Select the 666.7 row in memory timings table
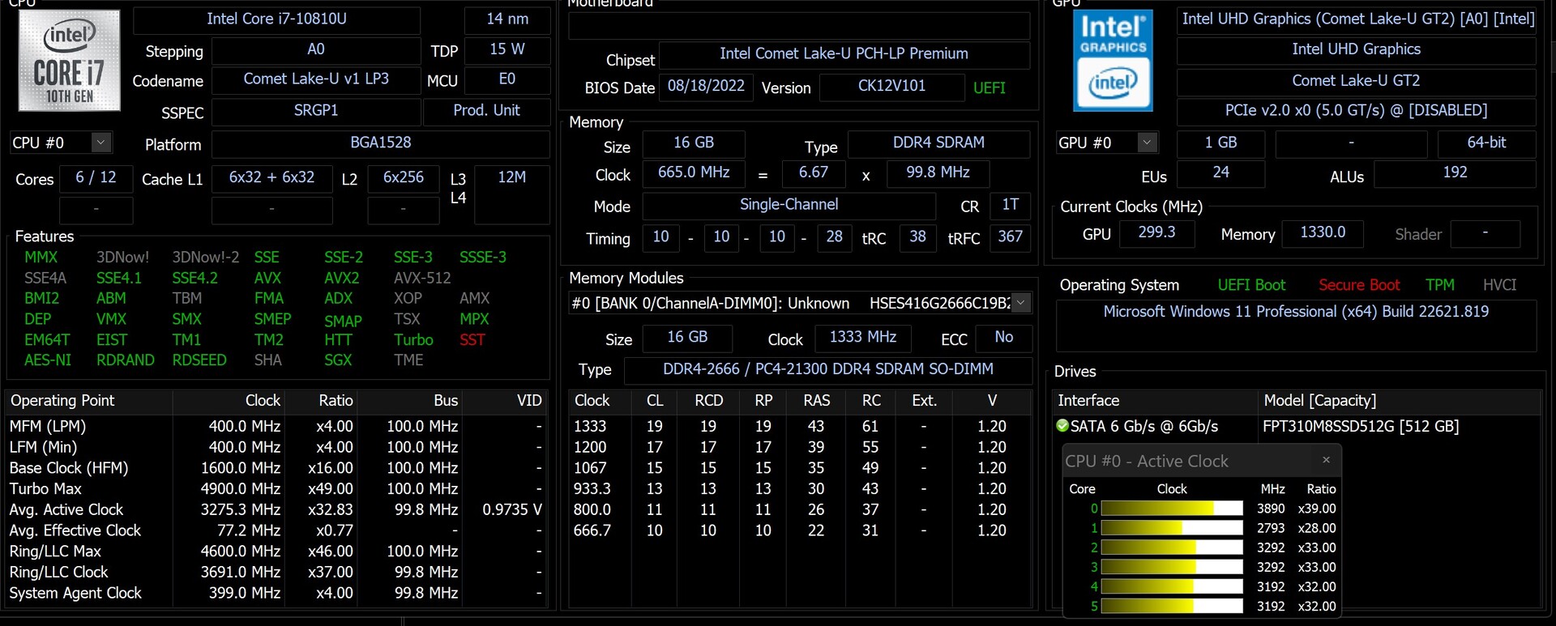1556x626 pixels. tap(800, 530)
